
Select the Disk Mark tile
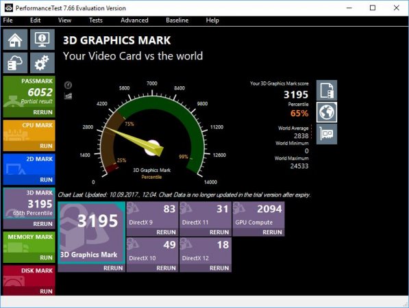click(29, 276)
